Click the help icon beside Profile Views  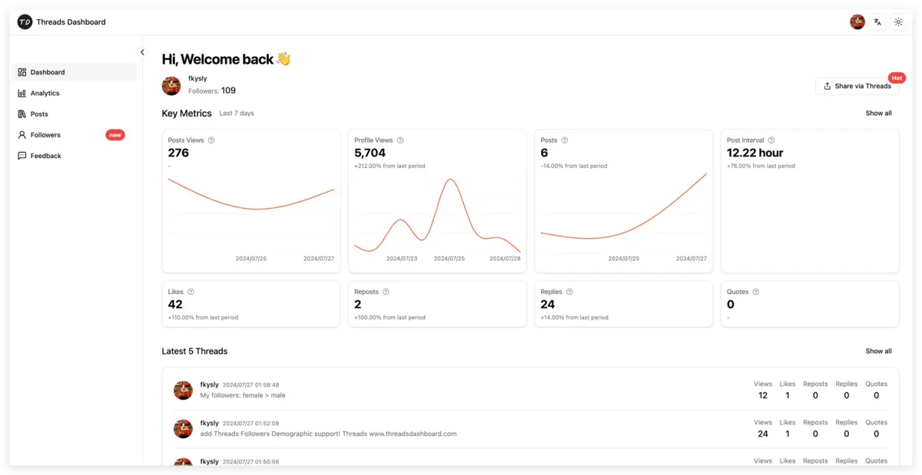coord(400,140)
